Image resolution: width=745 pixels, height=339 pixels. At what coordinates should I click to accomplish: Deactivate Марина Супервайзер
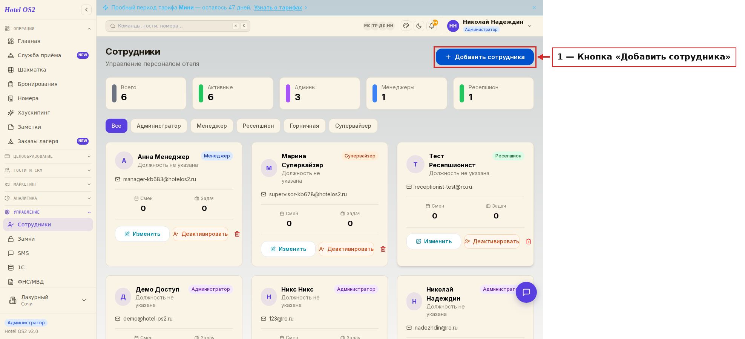(x=346, y=249)
